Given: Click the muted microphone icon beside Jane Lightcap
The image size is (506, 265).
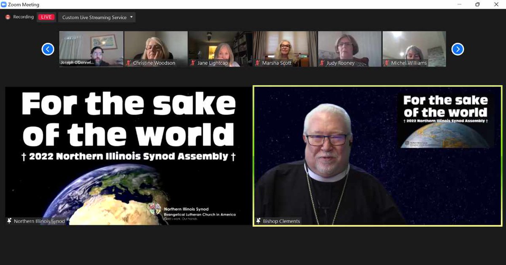Looking at the screenshot, I should (193, 63).
